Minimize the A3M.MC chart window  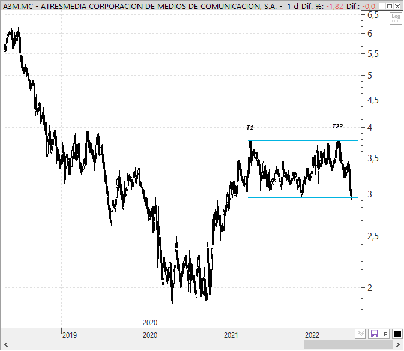click(x=382, y=7)
